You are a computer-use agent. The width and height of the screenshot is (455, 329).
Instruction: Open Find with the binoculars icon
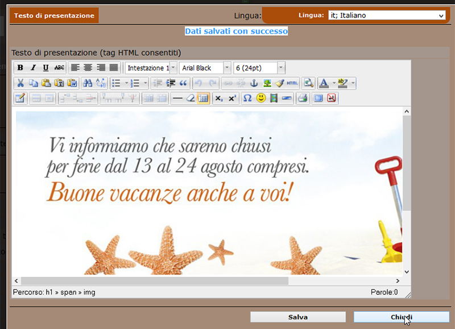(x=88, y=83)
